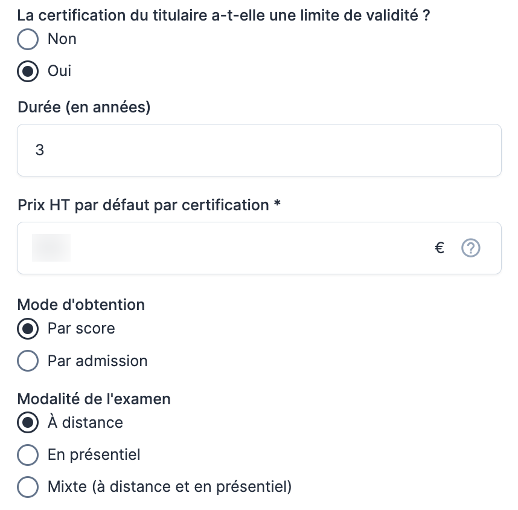The image size is (518, 510).
Task: Choose the "Par admission" radio circle
Action: (28, 361)
